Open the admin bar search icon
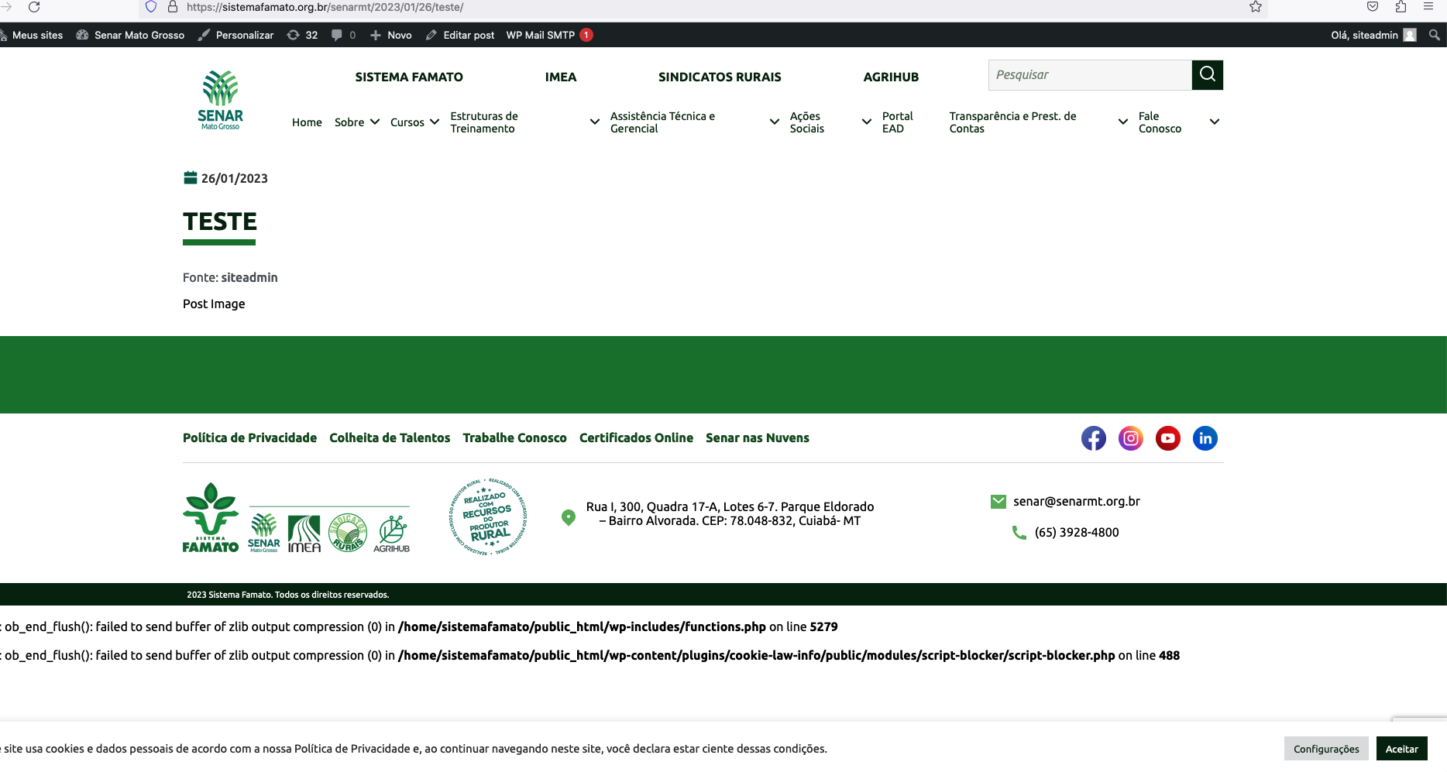Viewport: 1447px width, 772px height. coord(1435,35)
